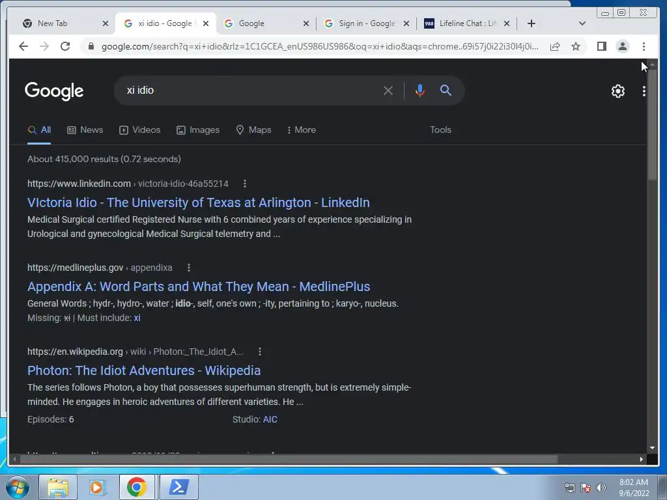This screenshot has width=667, height=500.
Task: Open the volume speaker tray icon
Action: [x=601, y=487]
